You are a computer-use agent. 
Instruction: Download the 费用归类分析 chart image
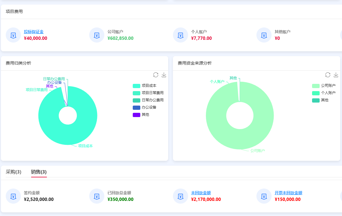tap(164, 75)
